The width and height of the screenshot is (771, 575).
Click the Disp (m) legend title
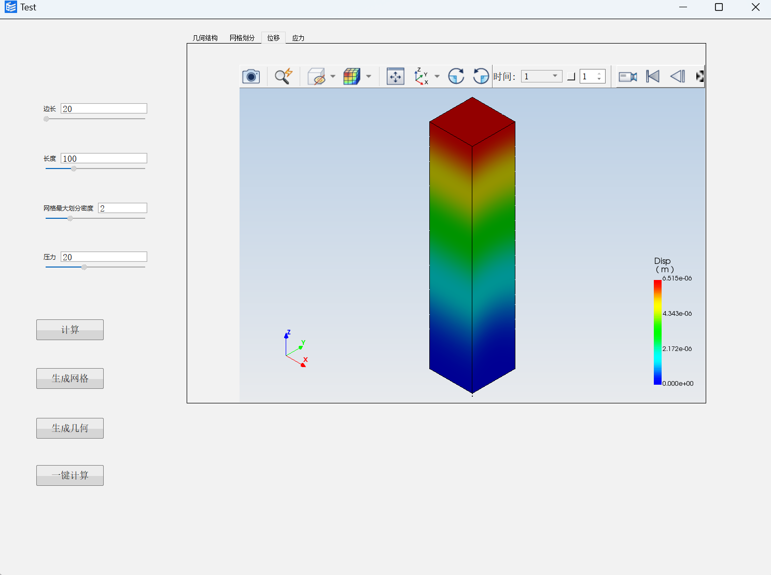(x=664, y=265)
